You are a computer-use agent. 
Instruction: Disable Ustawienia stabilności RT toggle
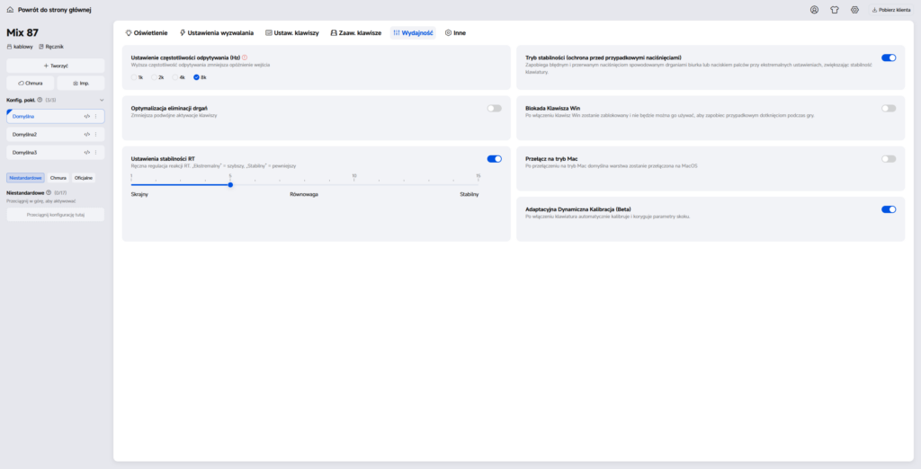coord(494,158)
